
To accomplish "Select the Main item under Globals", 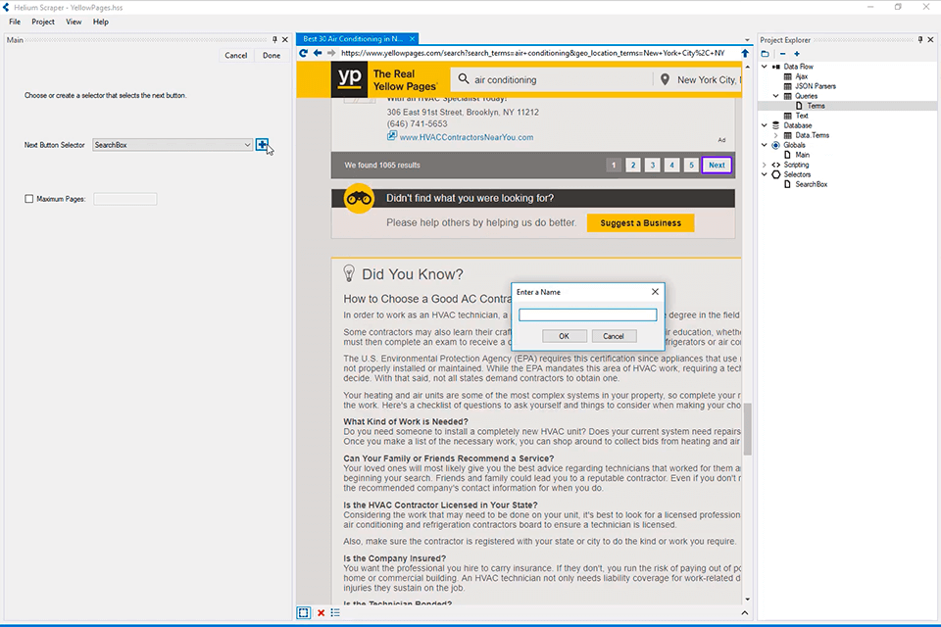I will click(x=803, y=155).
